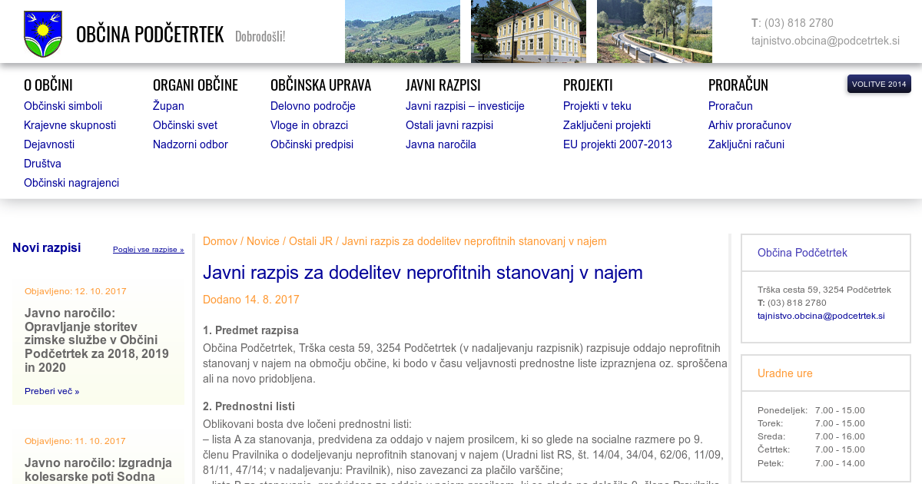Click the VOLITVE 2014 button
922x484 pixels.
(878, 84)
